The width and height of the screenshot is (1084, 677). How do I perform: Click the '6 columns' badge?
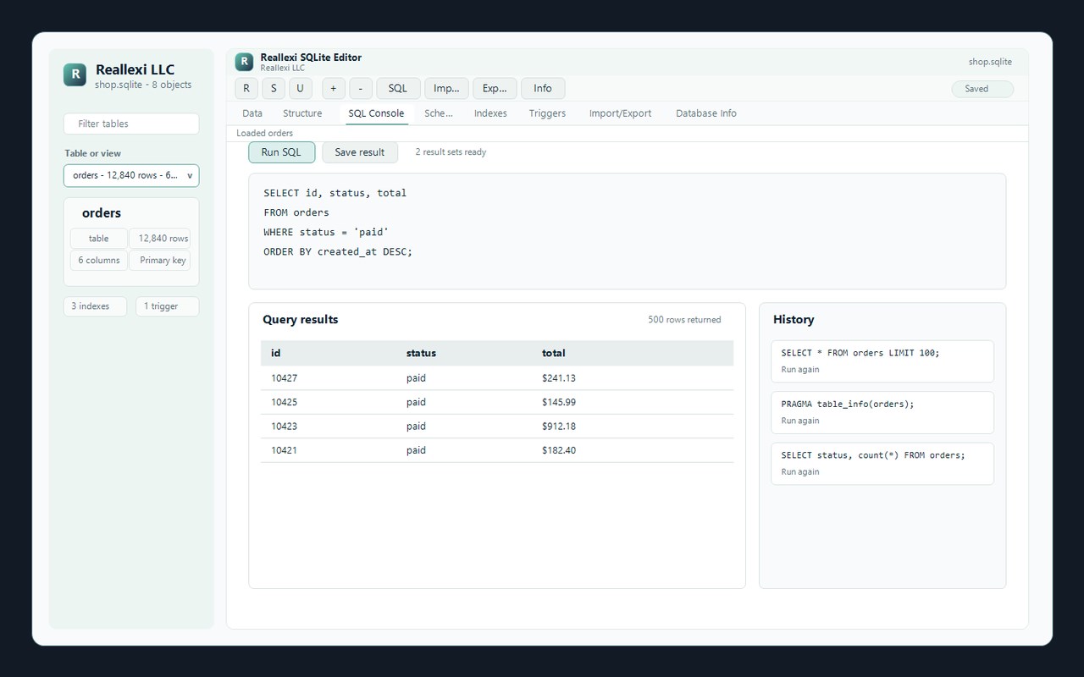pos(99,261)
